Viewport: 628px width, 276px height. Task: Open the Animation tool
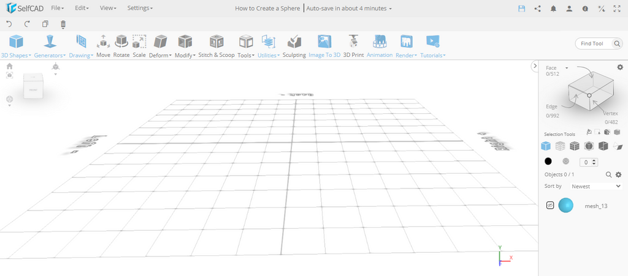(x=380, y=46)
